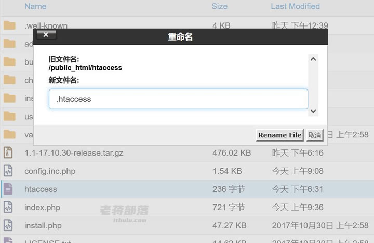
Task: Click the scroll down arrow in the rename dialog
Action: 313,111
